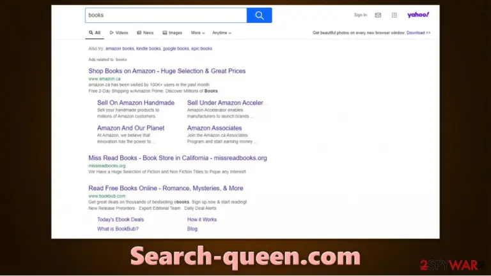Open the Yahoo apps grid icon
491x276 pixels.
click(x=394, y=15)
